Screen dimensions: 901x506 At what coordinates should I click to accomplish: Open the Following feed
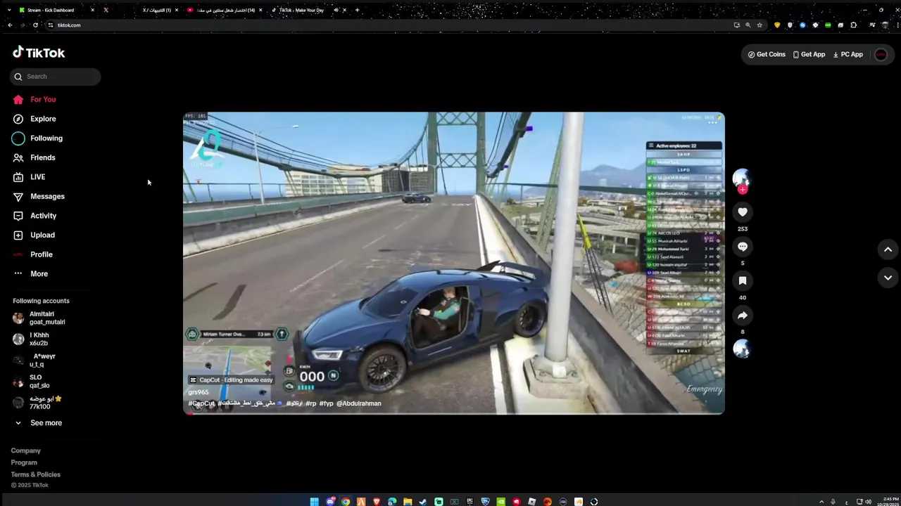point(46,138)
